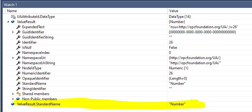This screenshot has width=252, height=112.
Task: Click cube icon of Non-Public members
Action: [x=18, y=99]
